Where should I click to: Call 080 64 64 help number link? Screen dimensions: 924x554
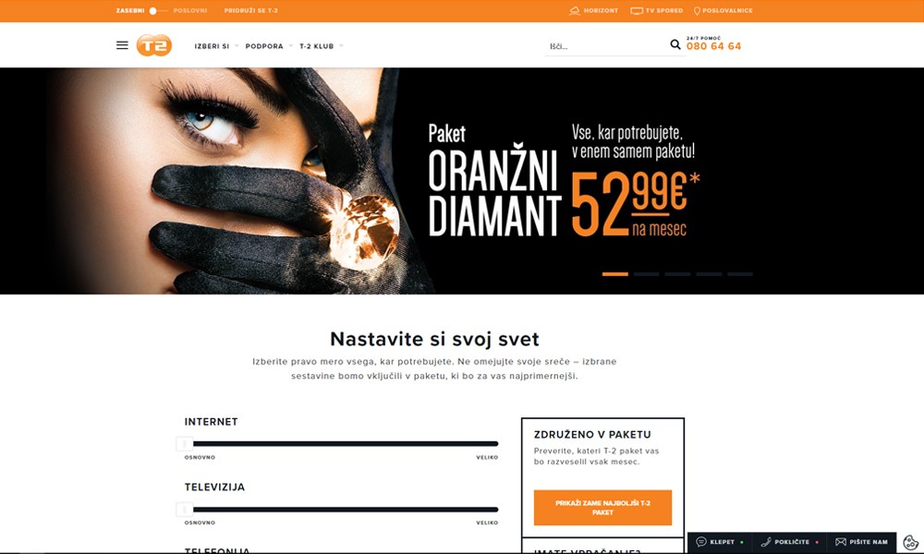click(713, 46)
